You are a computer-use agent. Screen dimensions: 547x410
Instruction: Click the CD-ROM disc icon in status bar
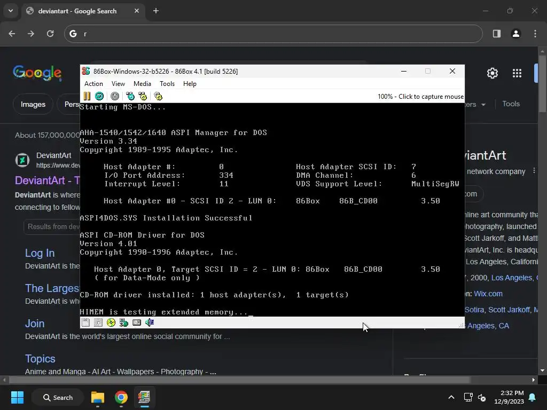[111, 322]
